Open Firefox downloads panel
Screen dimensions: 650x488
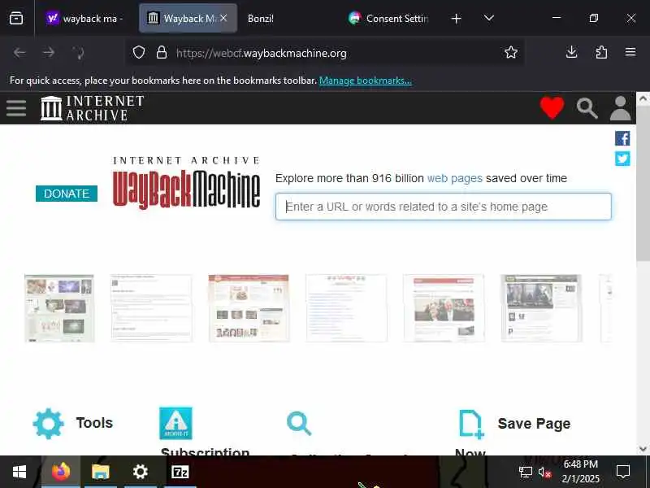coord(572,52)
